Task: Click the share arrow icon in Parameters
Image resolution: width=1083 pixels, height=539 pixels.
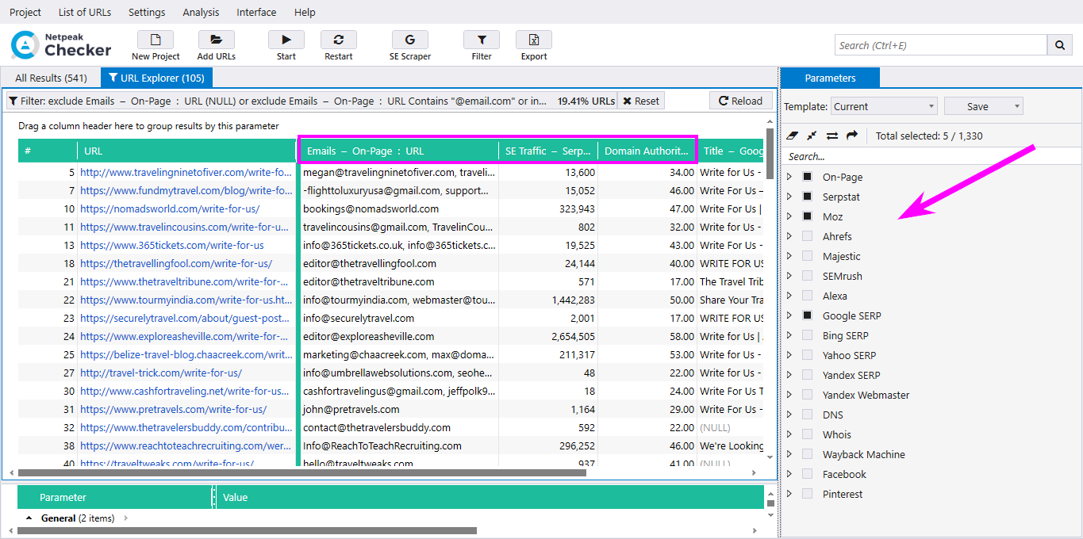Action: click(x=852, y=136)
